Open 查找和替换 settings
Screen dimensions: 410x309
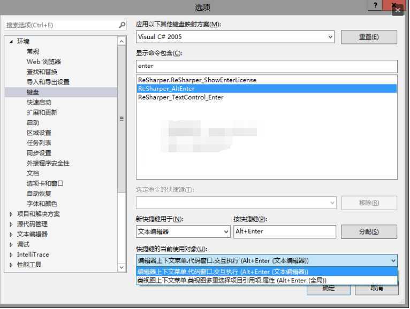click(x=42, y=72)
